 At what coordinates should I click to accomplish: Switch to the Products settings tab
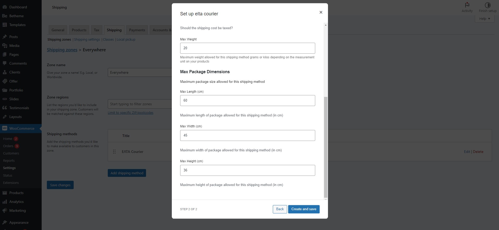[x=79, y=30]
